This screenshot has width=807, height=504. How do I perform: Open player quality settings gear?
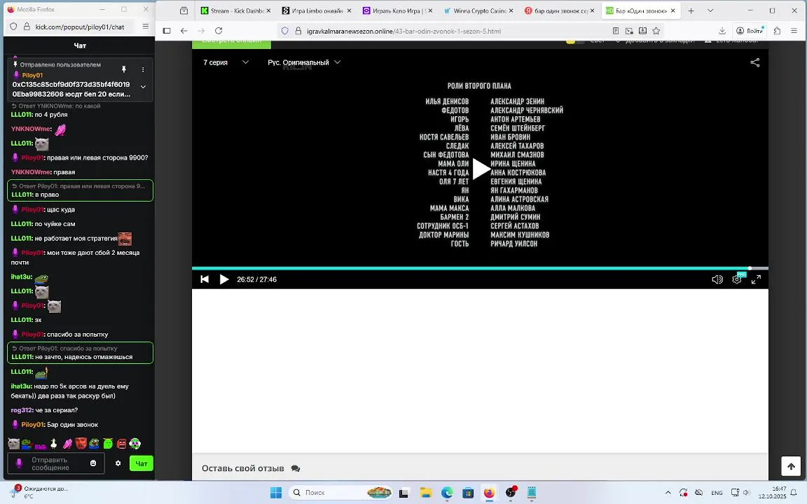(x=737, y=279)
